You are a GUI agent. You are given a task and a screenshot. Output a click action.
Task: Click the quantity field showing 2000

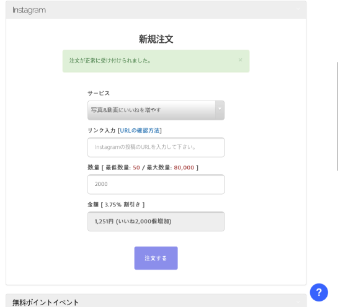coord(156,184)
